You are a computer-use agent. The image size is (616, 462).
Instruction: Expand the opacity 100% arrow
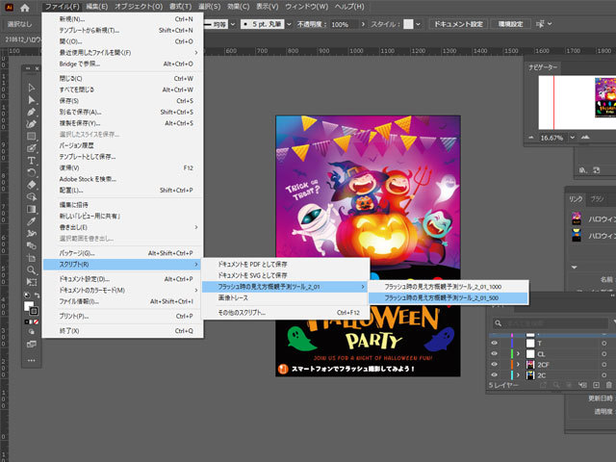click(x=363, y=24)
